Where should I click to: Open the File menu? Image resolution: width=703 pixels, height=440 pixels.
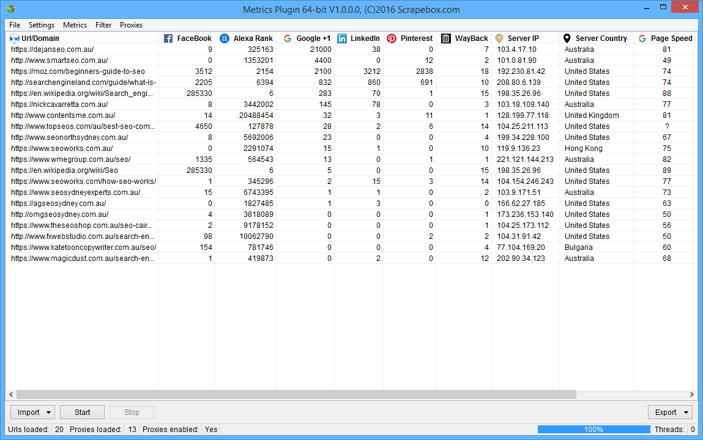(15, 25)
